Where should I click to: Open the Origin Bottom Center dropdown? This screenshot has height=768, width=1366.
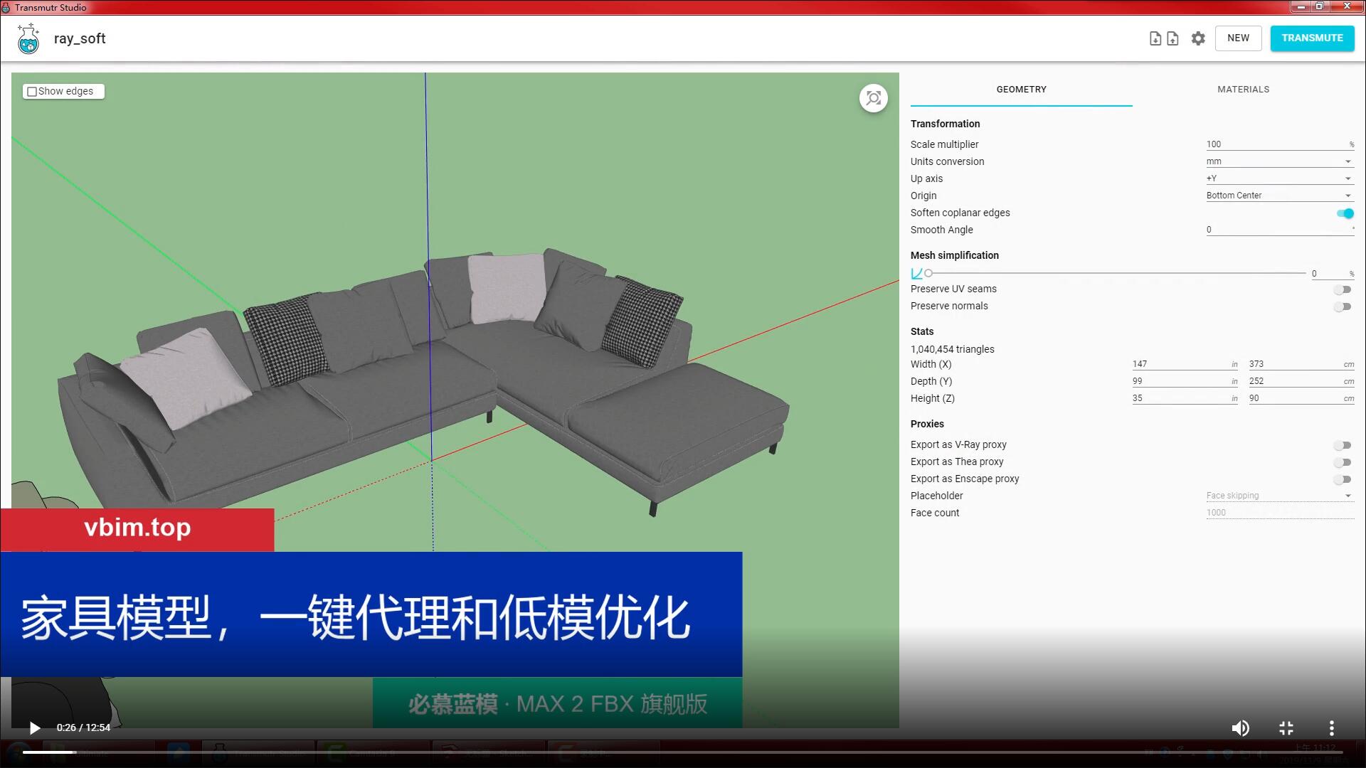(1279, 196)
